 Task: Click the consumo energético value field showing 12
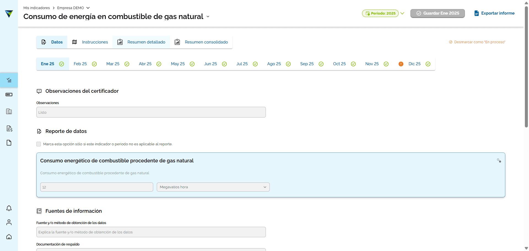coord(97,187)
